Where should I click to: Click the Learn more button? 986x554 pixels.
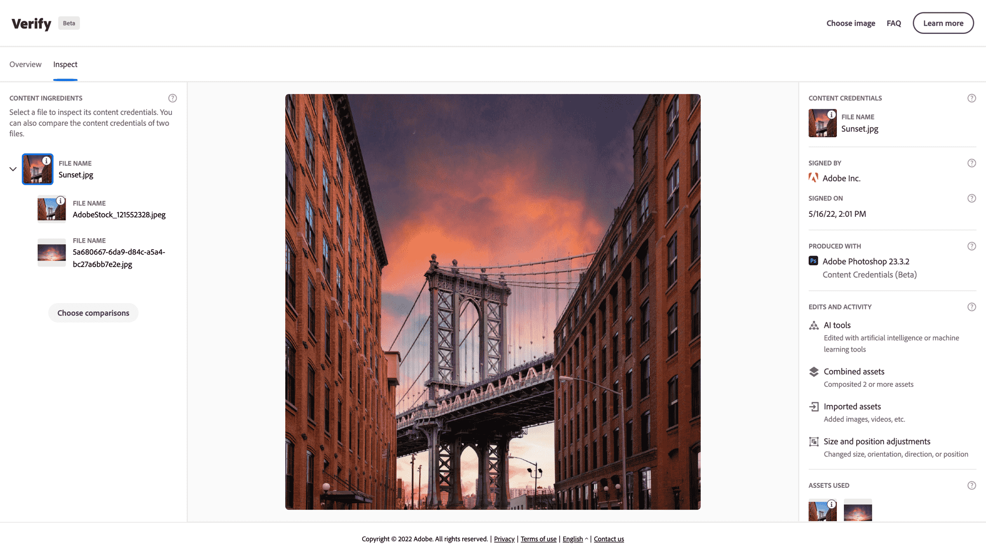[x=943, y=22]
